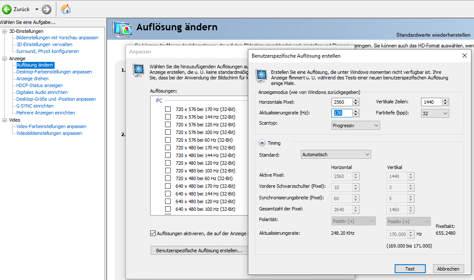Open 3D-Einstellungen verwalten
The height and width of the screenshot is (280, 474).
[x=44, y=44]
